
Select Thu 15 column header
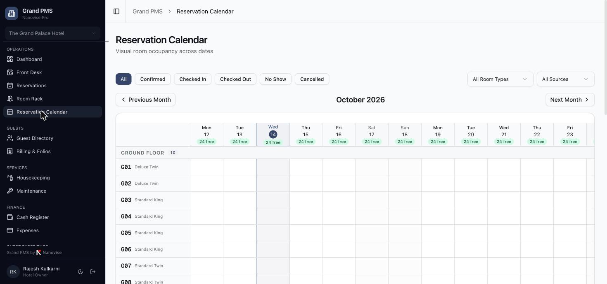click(306, 135)
